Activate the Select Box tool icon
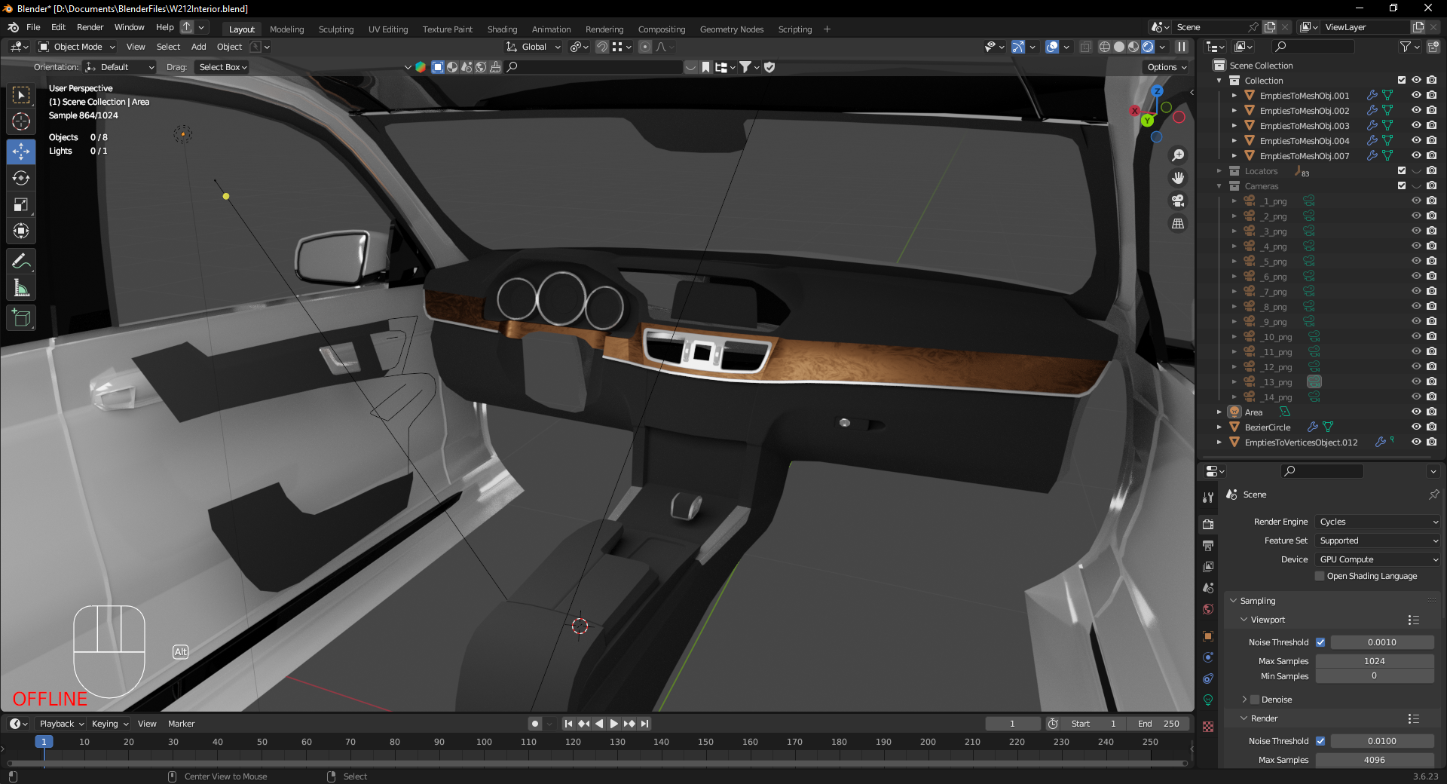The height and width of the screenshot is (784, 1447). coord(21,95)
